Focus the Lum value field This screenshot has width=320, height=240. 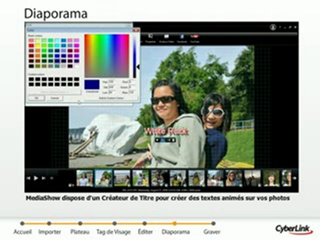pyautogui.click(x=112, y=92)
